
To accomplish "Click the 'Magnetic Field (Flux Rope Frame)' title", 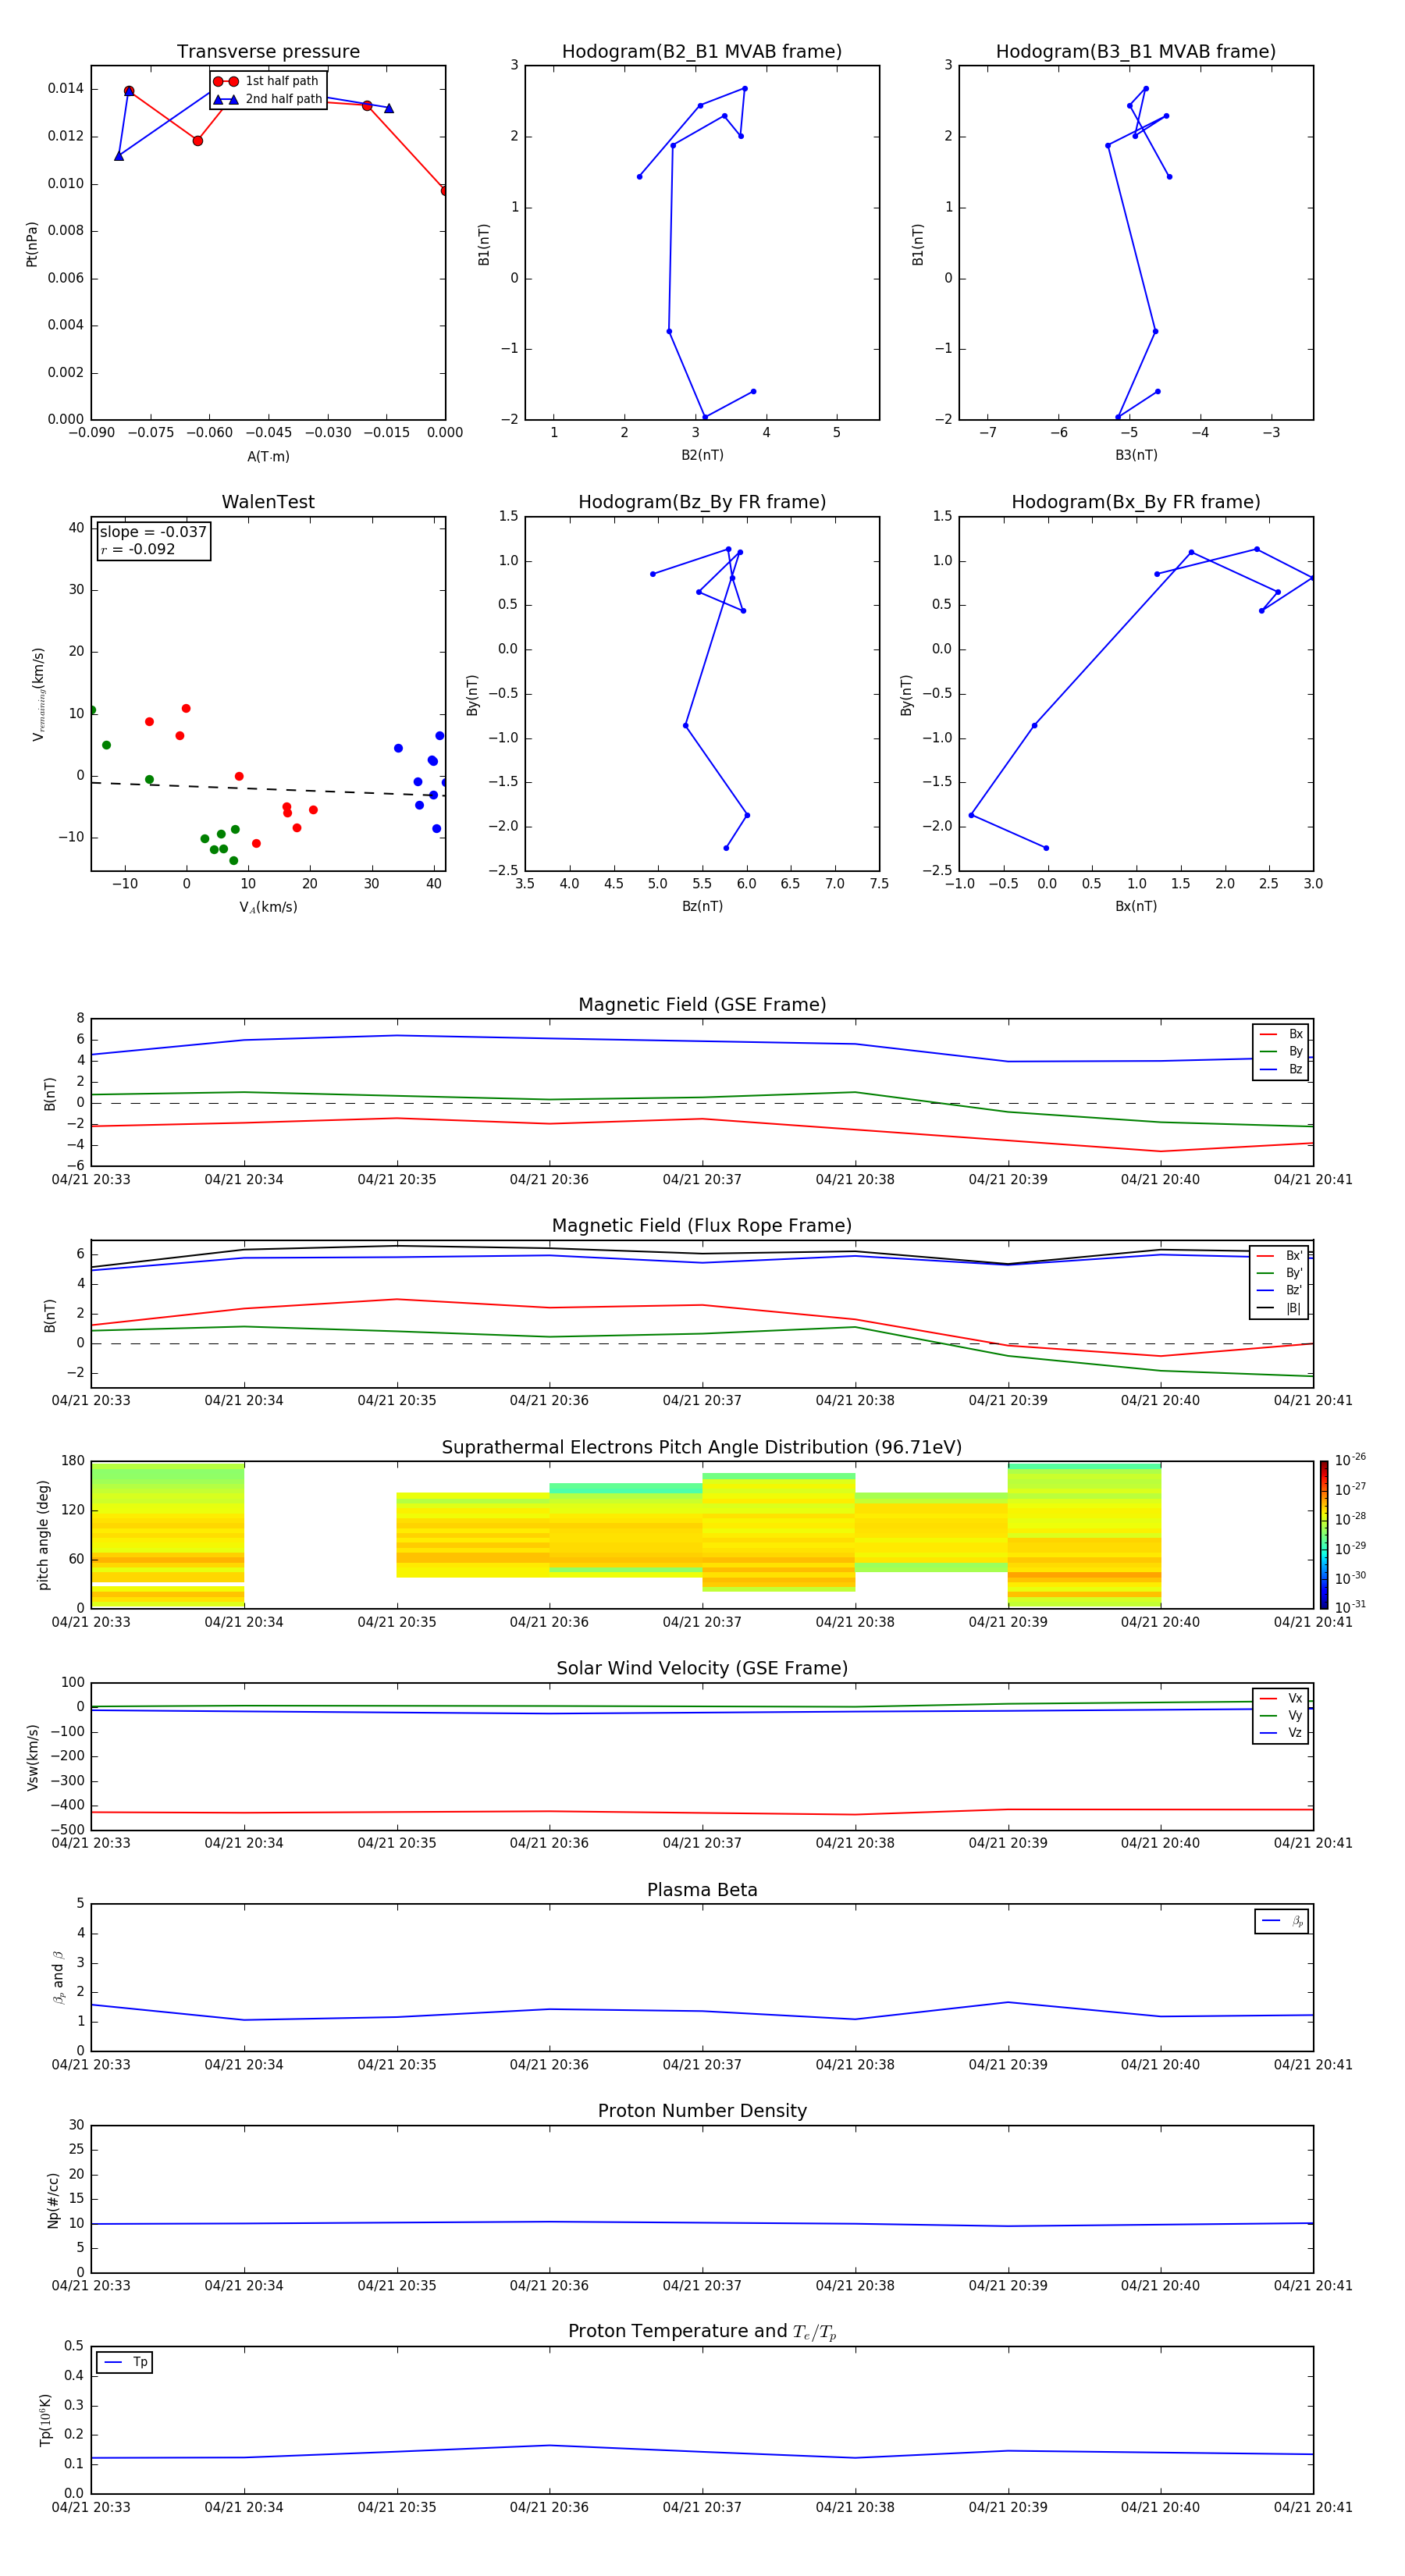I will 702,1226.
